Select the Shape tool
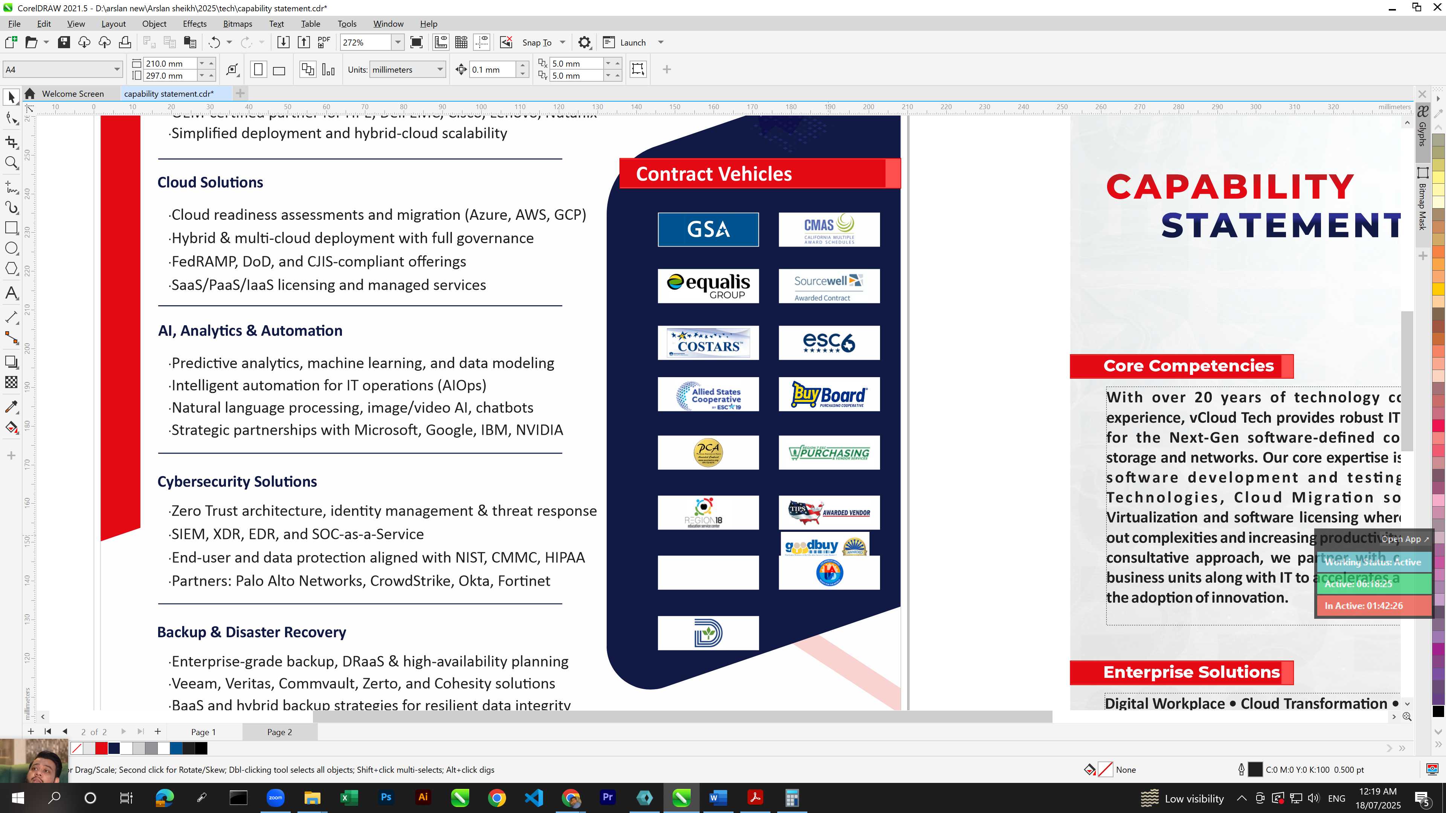 [11, 119]
